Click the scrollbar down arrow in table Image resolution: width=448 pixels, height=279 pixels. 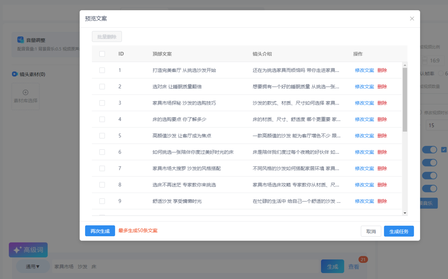coord(405,213)
